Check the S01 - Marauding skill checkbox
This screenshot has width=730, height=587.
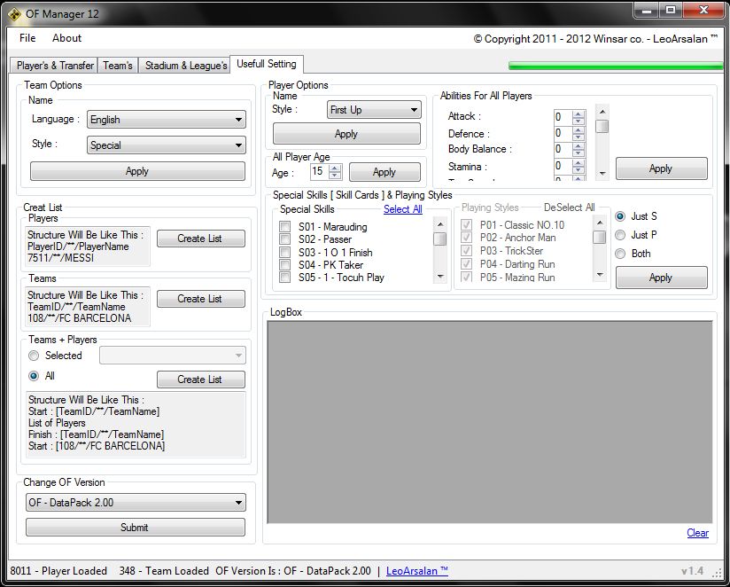coord(285,227)
